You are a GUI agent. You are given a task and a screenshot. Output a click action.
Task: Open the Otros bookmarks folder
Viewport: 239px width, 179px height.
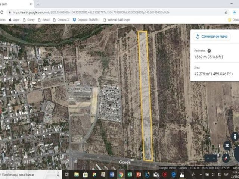(233, 20)
